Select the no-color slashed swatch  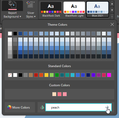pyautogui.click(x=10, y=75)
